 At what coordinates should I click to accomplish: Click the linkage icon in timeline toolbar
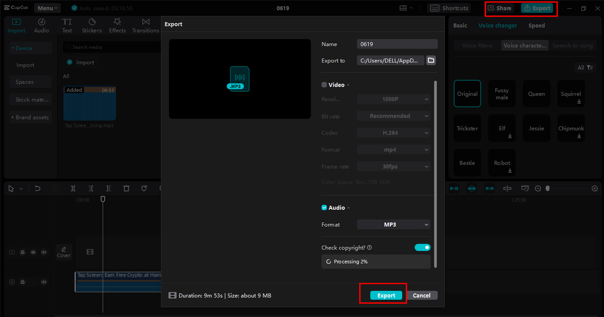(490, 188)
